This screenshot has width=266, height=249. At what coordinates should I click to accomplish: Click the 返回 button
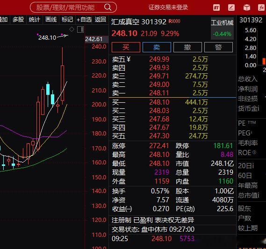[x=101, y=20]
